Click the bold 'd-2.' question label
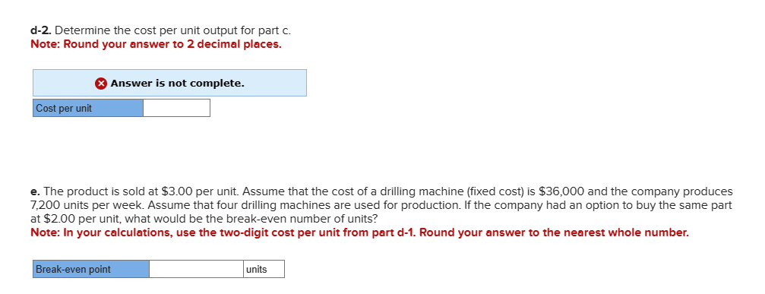The width and height of the screenshot is (765, 294). coord(41,30)
